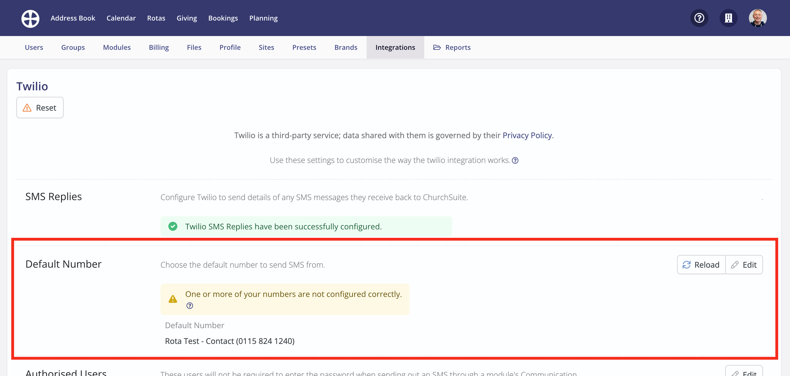Screen dimensions: 790x376
Task: Go to the Brands tab
Action: (x=346, y=47)
